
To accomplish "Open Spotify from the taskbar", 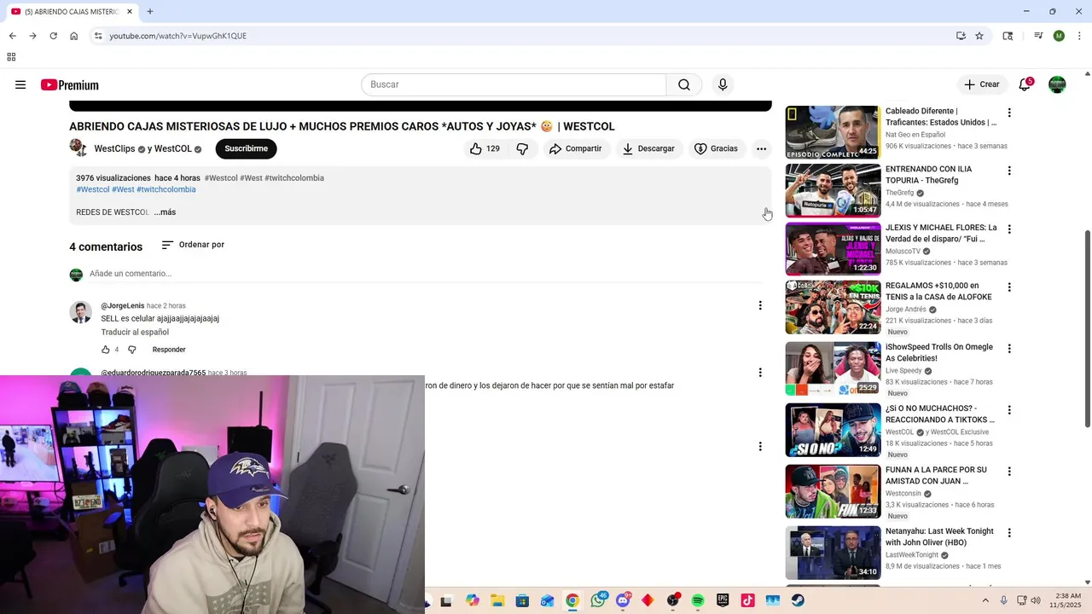I will 698,600.
